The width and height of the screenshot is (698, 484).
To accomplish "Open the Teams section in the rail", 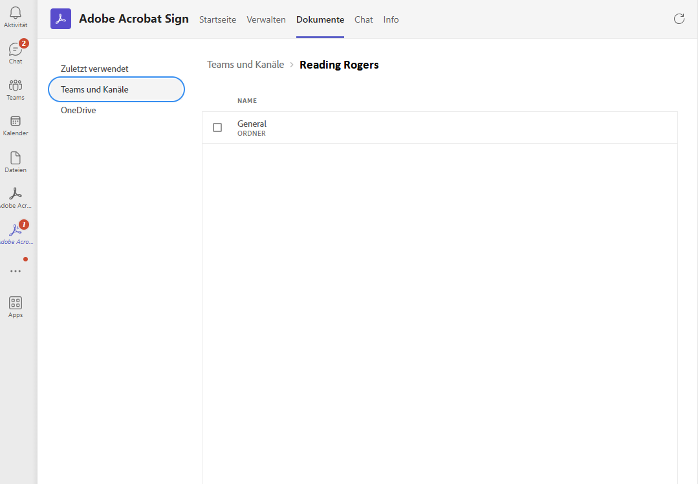I will click(x=15, y=88).
